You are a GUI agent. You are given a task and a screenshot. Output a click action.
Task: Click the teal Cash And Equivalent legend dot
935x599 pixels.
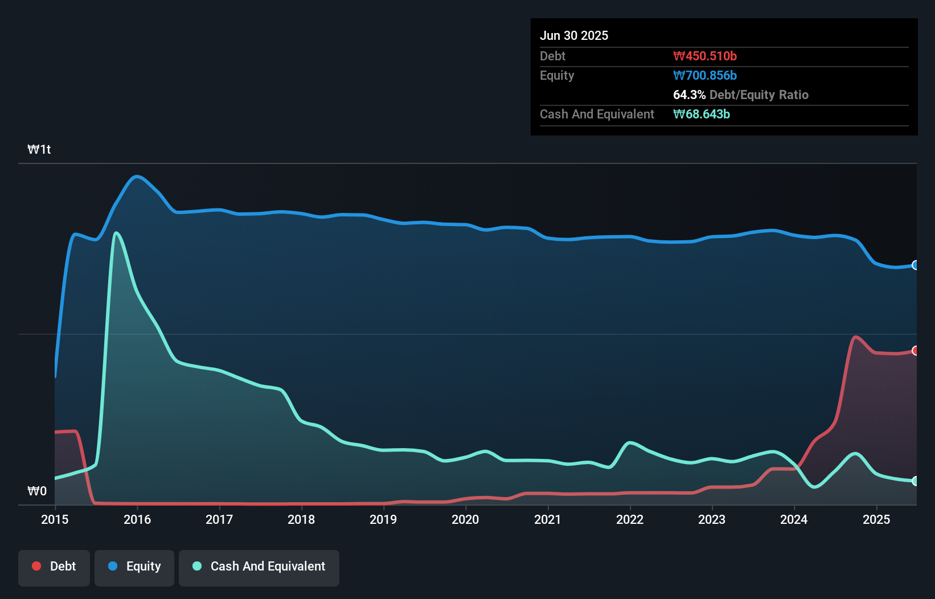click(x=196, y=566)
